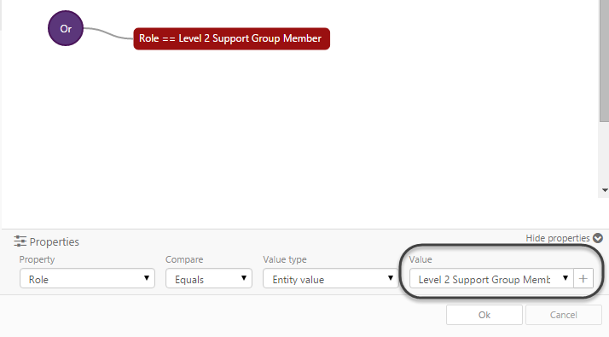Image resolution: width=609 pixels, height=337 pixels.
Task: Collapse panel with Hide properties chevron
Action: pyautogui.click(x=598, y=238)
